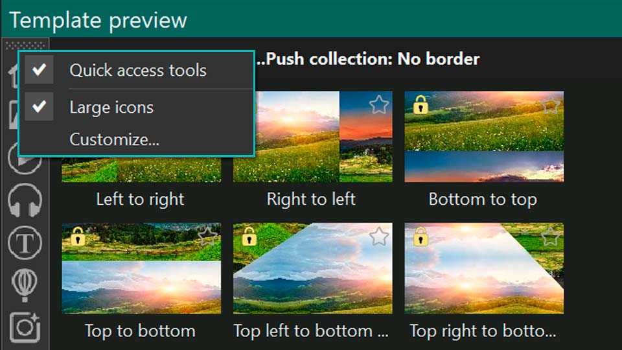The width and height of the screenshot is (622, 350).
Task: Uncheck Large icons checkbox
Action: coord(39,106)
